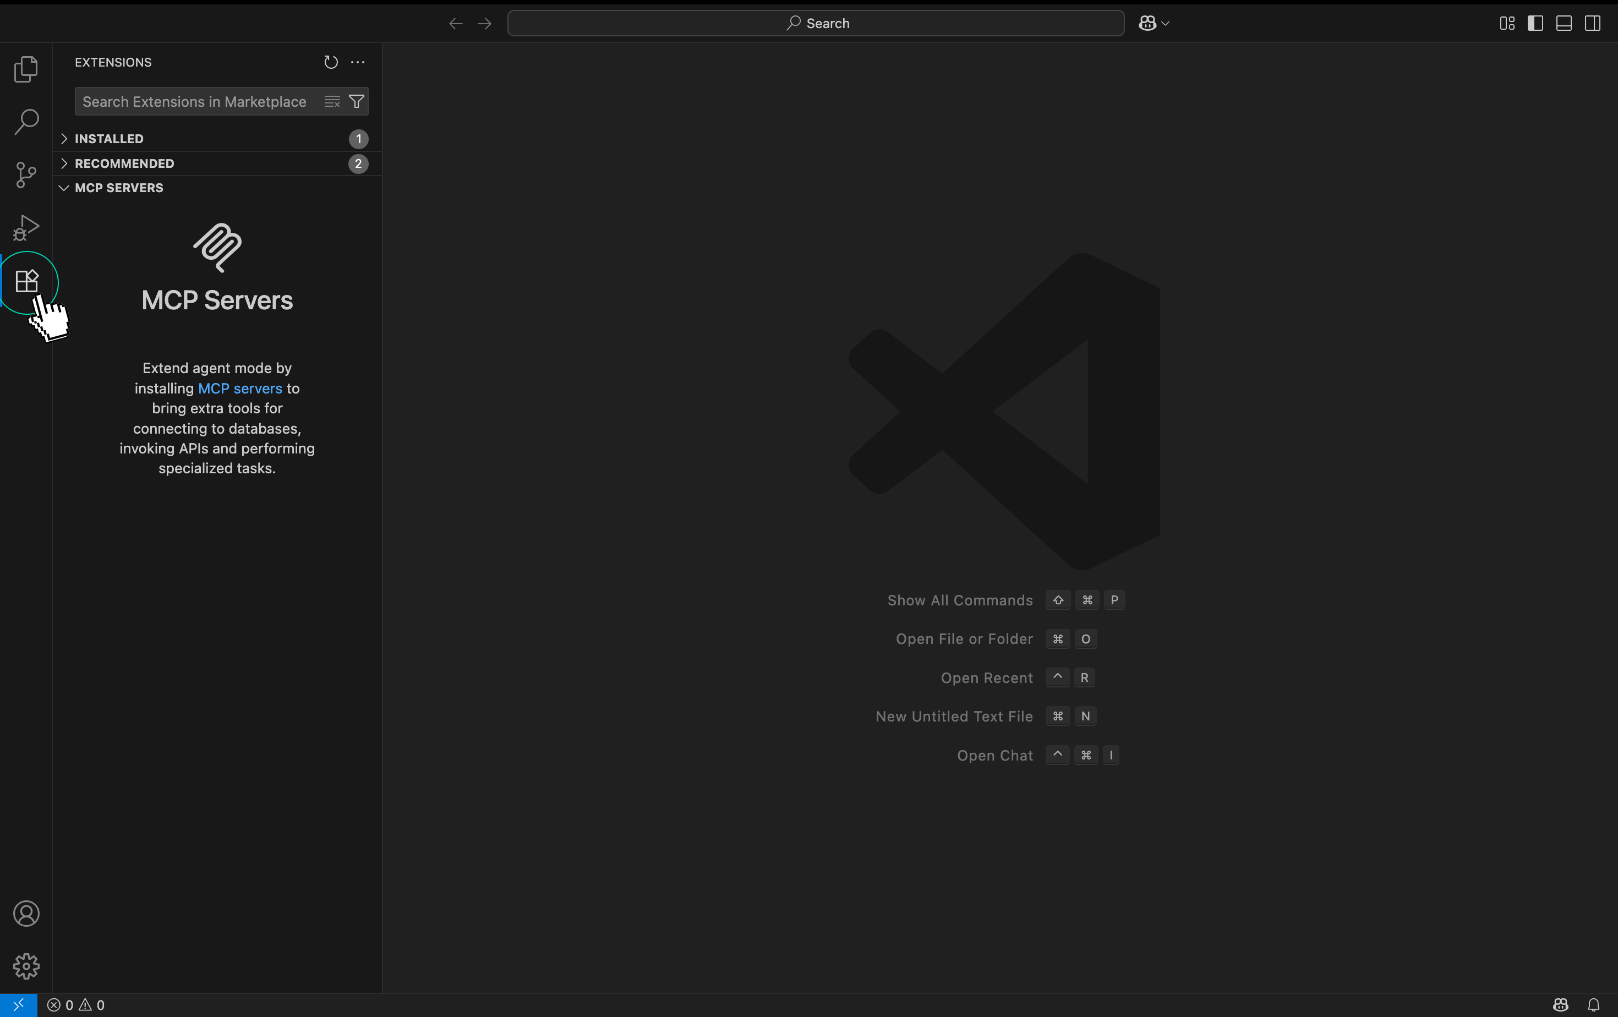The image size is (1618, 1017).
Task: Open the Explorer view in activity bar
Action: click(x=26, y=69)
